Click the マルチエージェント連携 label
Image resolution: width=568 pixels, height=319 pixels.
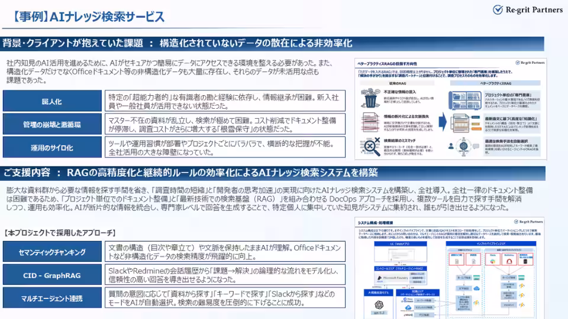pyautogui.click(x=52, y=298)
